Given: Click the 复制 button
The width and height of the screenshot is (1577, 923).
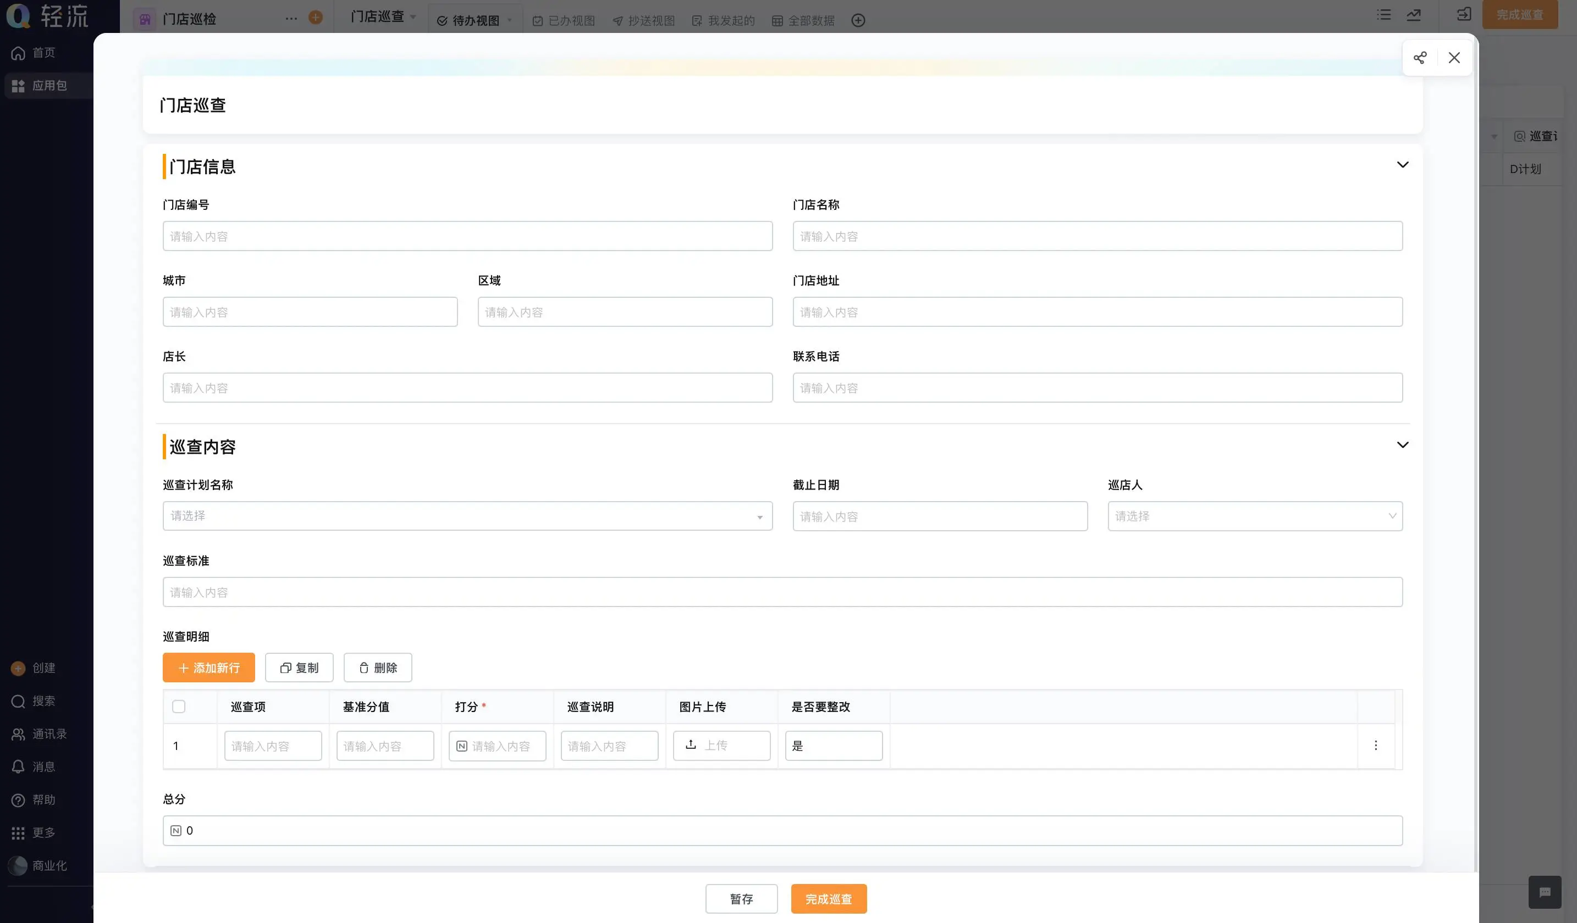Looking at the screenshot, I should coord(299,667).
